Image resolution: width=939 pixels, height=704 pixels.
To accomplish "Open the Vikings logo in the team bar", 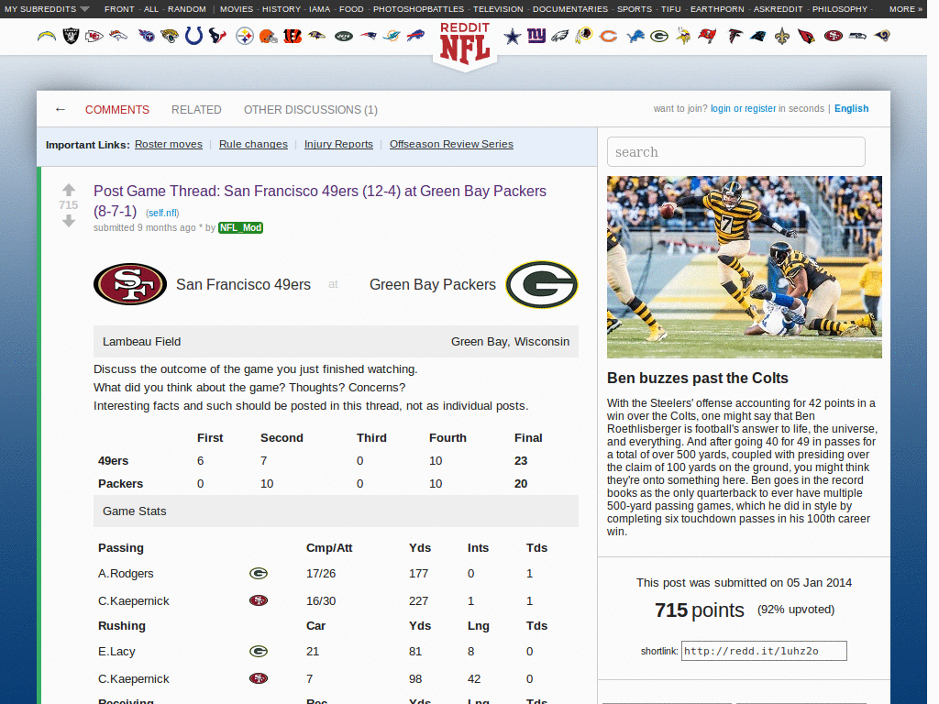I will point(682,37).
